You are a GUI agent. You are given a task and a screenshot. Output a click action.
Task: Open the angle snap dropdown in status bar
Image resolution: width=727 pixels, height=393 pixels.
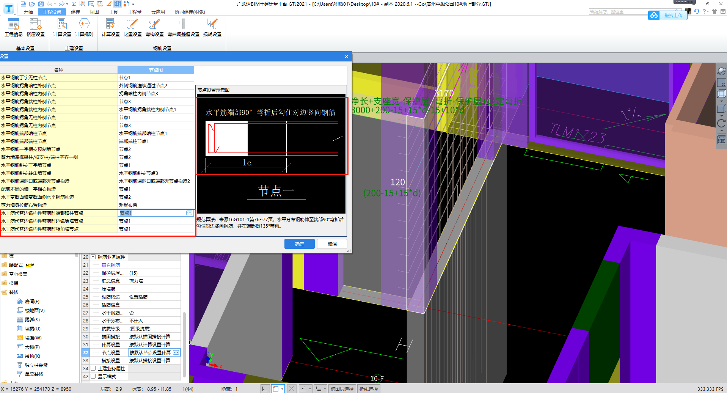click(x=310, y=389)
